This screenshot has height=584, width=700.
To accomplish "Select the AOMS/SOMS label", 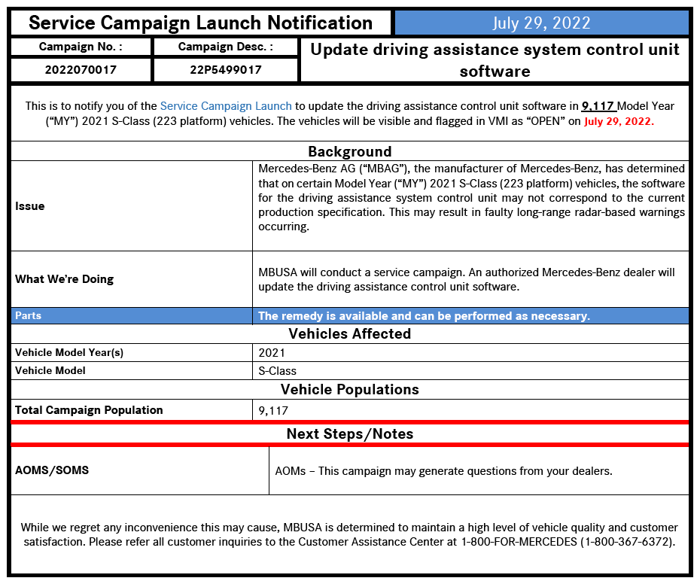I will pyautogui.click(x=52, y=470).
